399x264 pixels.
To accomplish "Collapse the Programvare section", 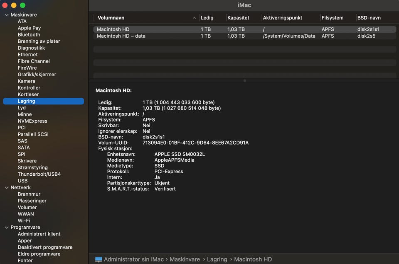I will (x=7, y=228).
